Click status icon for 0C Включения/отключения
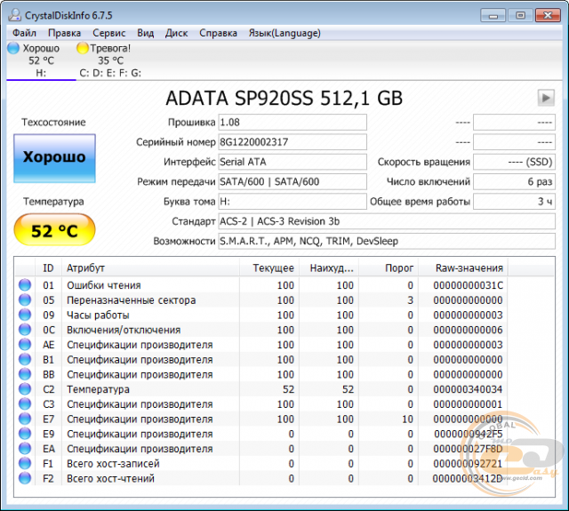The image size is (569, 511). [x=25, y=330]
